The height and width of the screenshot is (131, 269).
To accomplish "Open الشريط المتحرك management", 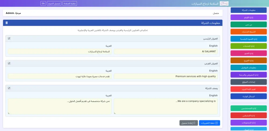I will coord(249,32).
